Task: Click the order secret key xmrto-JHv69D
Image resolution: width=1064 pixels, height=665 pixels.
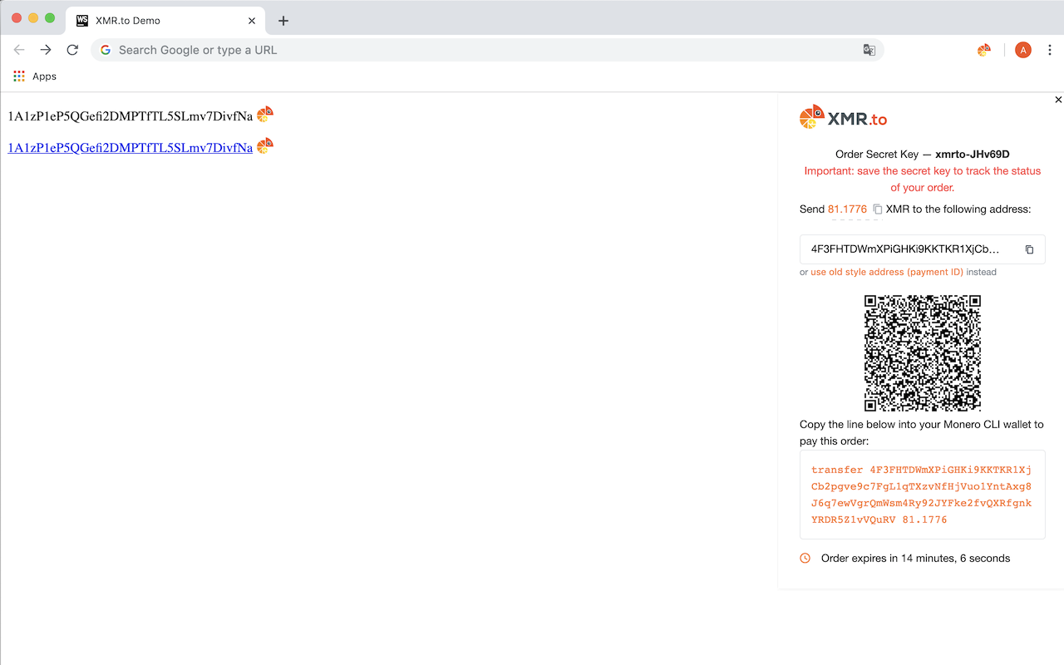Action: tap(972, 155)
